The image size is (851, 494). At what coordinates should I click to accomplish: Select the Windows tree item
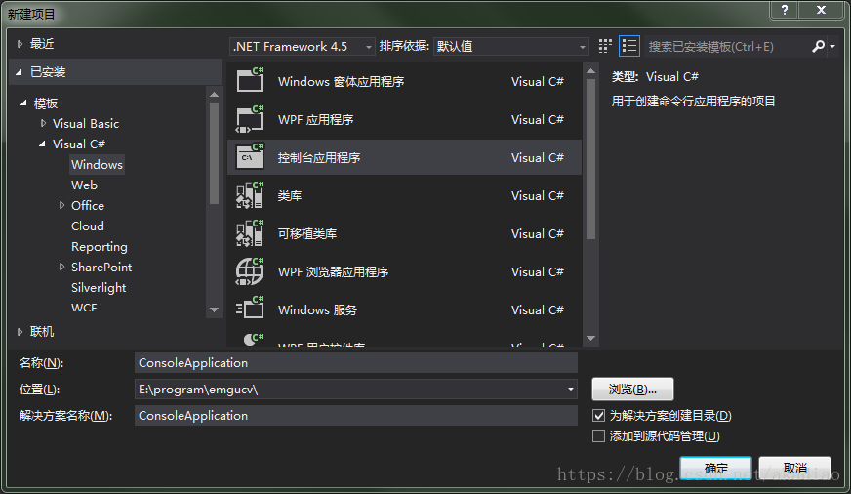(98, 164)
